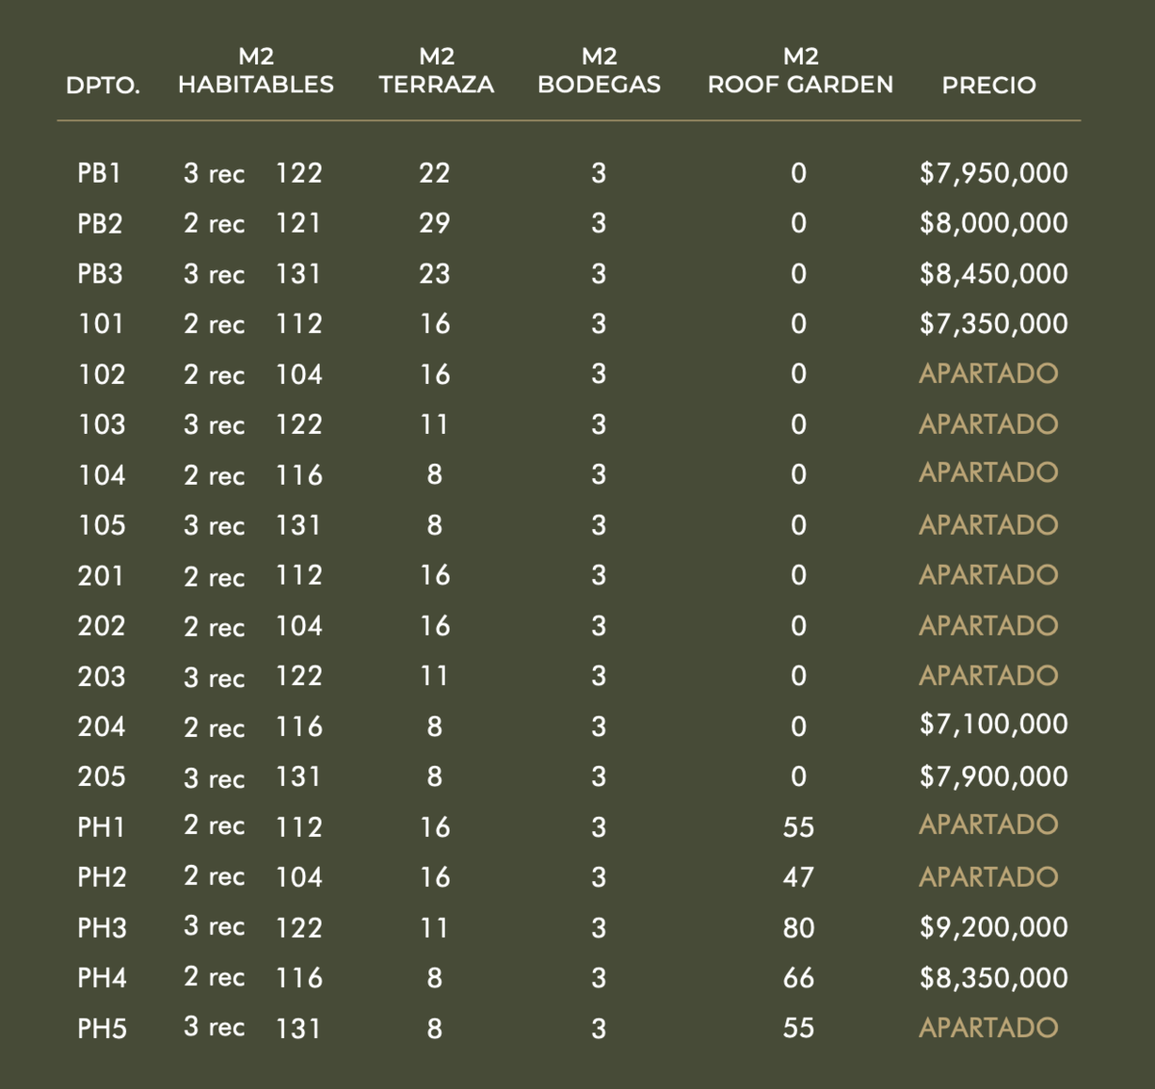Click the $7,100,000 price for 204

point(993,724)
